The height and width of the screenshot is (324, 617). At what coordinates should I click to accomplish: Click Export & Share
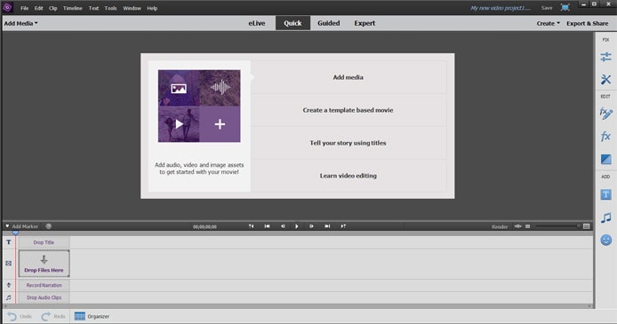588,23
